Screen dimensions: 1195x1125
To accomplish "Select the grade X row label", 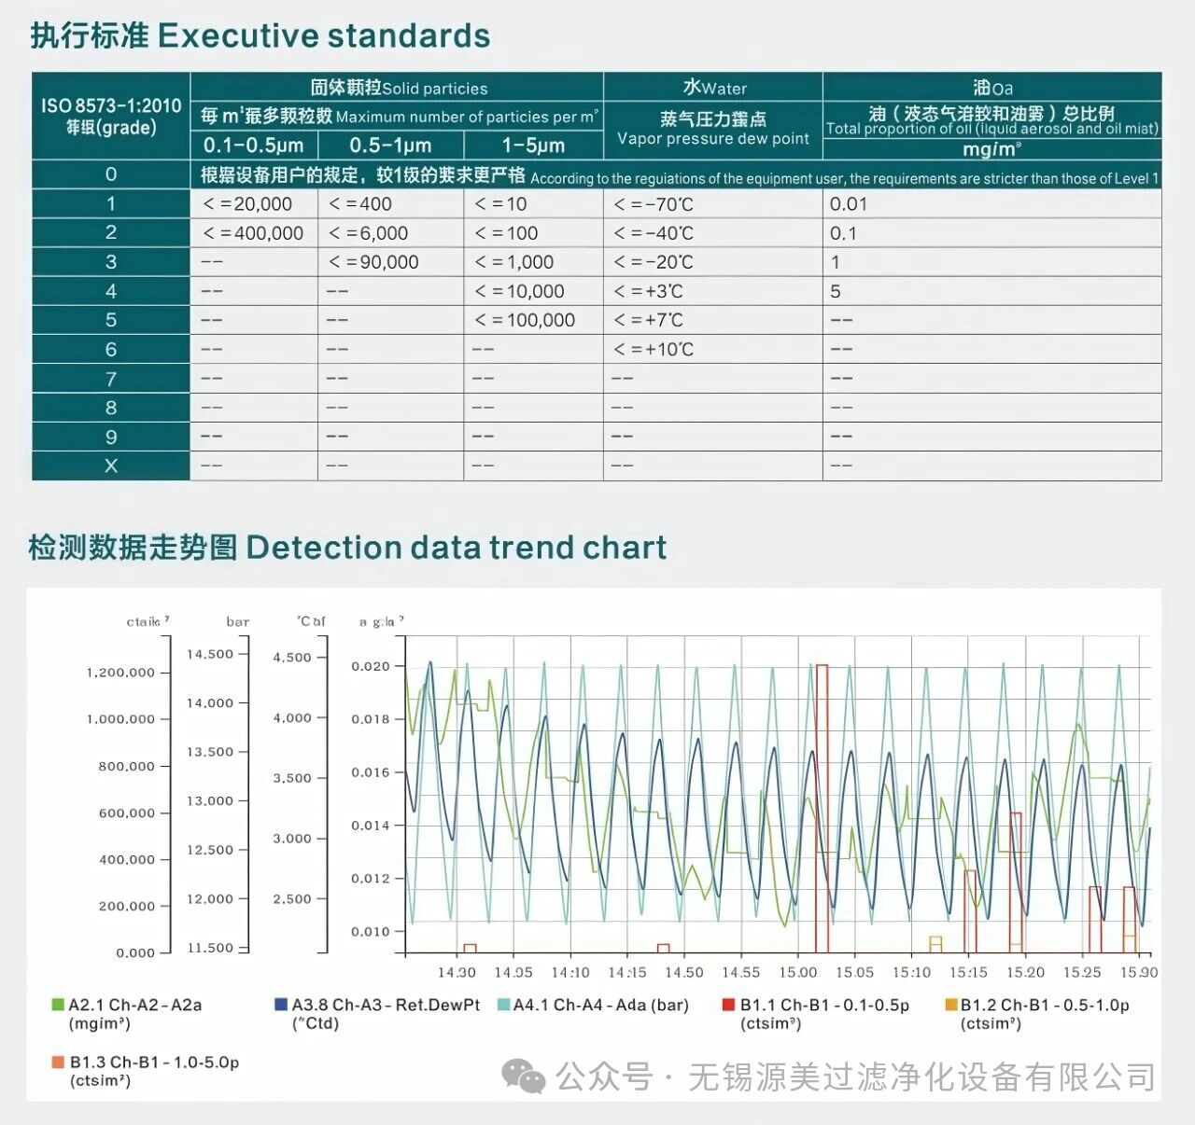I will pos(111,465).
